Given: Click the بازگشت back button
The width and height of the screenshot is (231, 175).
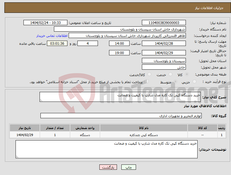Looking at the screenshot, I should [108, 167].
